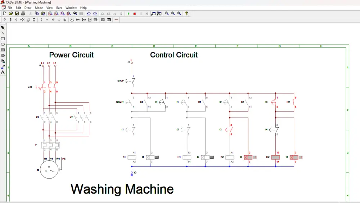Viewport: 360px width, 203px height.
Task: Open the File menu
Action: [10, 8]
